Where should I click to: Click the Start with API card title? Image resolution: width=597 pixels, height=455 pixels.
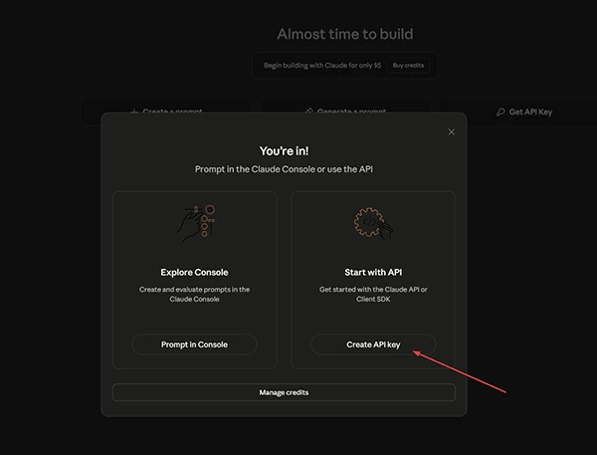[x=373, y=271]
